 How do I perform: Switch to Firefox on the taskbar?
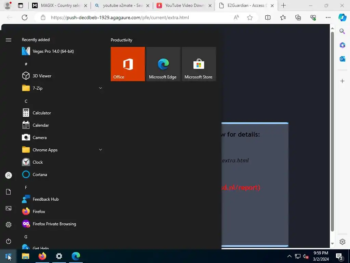click(42, 256)
